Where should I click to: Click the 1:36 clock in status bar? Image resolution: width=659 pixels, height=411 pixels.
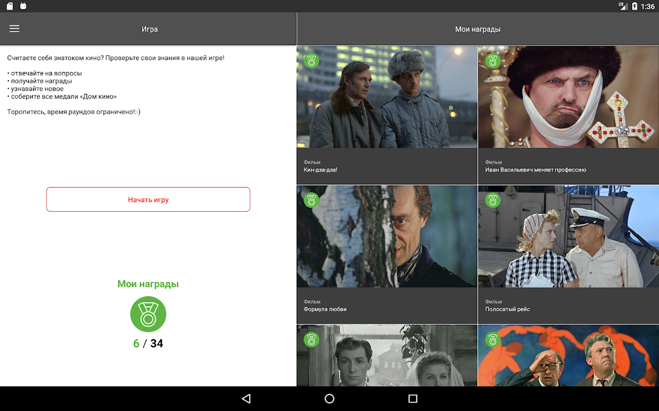647,6
